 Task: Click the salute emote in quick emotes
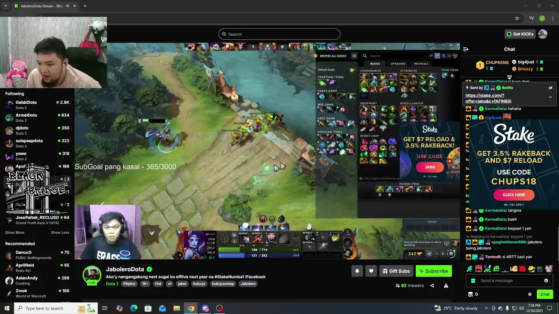coord(469,269)
